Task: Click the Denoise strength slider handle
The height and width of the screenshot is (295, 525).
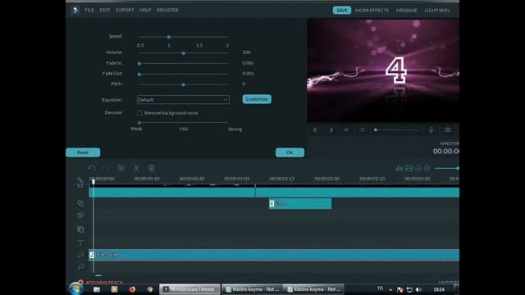Action: click(139, 123)
